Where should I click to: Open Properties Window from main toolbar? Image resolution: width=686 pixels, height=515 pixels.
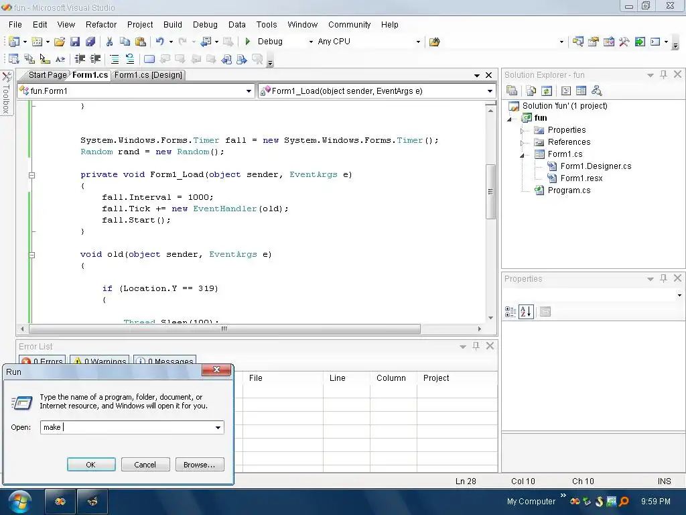coord(594,42)
